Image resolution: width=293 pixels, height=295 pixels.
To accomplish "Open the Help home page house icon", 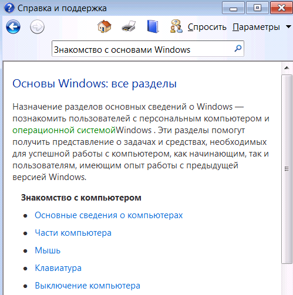I will click(105, 26).
